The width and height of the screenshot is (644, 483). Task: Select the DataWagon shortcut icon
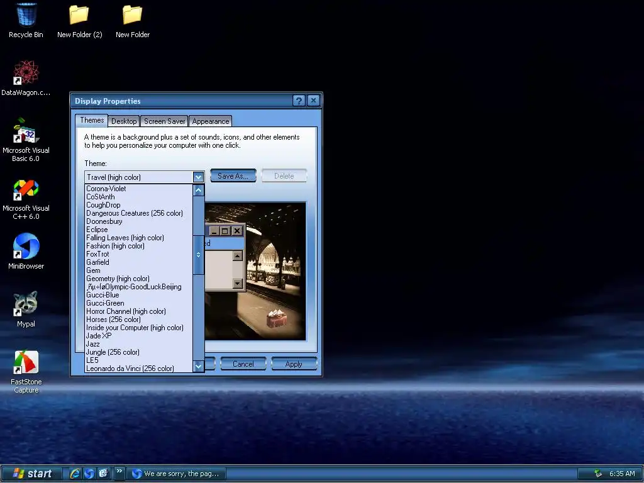pos(26,78)
